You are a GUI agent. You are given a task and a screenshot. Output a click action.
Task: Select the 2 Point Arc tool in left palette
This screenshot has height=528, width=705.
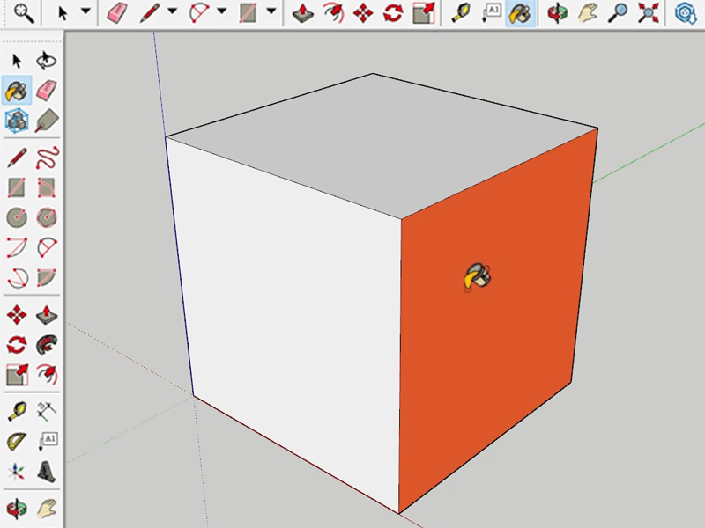click(x=17, y=247)
